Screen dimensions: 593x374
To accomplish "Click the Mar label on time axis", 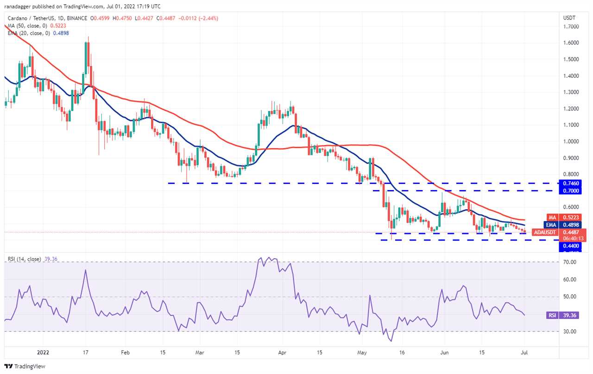I will click(x=199, y=353).
